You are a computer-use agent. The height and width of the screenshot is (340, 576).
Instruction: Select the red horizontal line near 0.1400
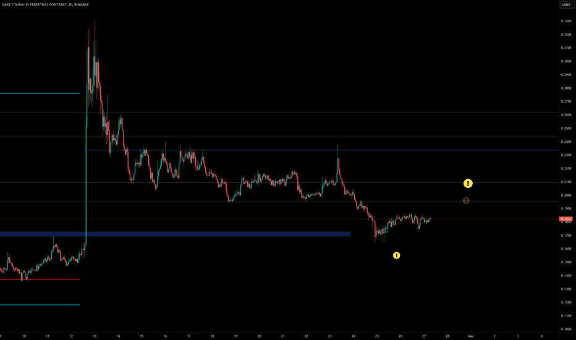pyautogui.click(x=40, y=279)
